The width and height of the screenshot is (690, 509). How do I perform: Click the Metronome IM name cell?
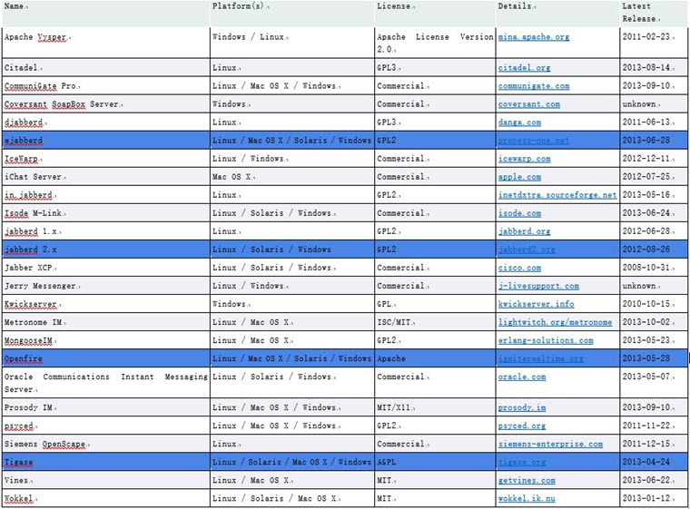(106, 322)
